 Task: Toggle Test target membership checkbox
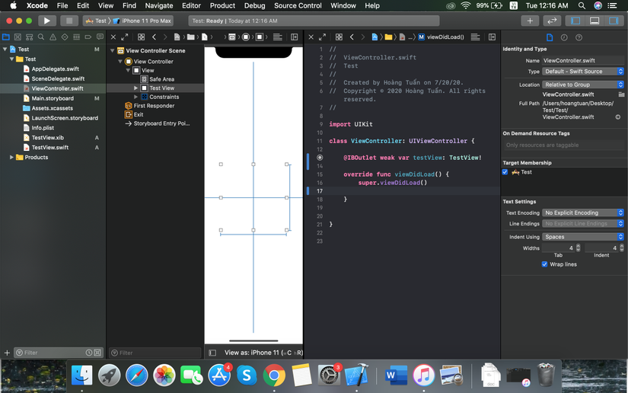click(505, 172)
